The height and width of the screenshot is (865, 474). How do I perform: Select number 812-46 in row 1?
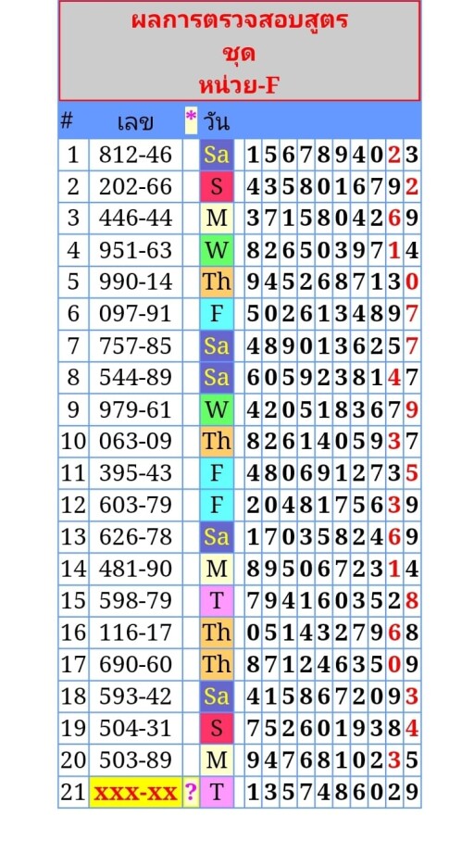pyautogui.click(x=135, y=155)
